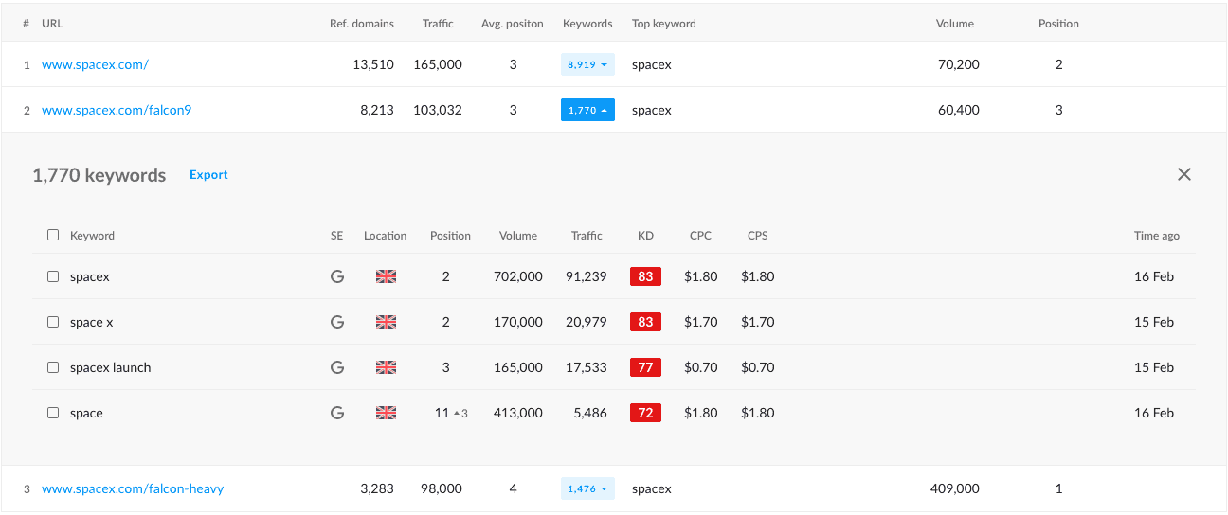Sort by KD column header
Screen dimensions: 1228x515
[x=645, y=236]
